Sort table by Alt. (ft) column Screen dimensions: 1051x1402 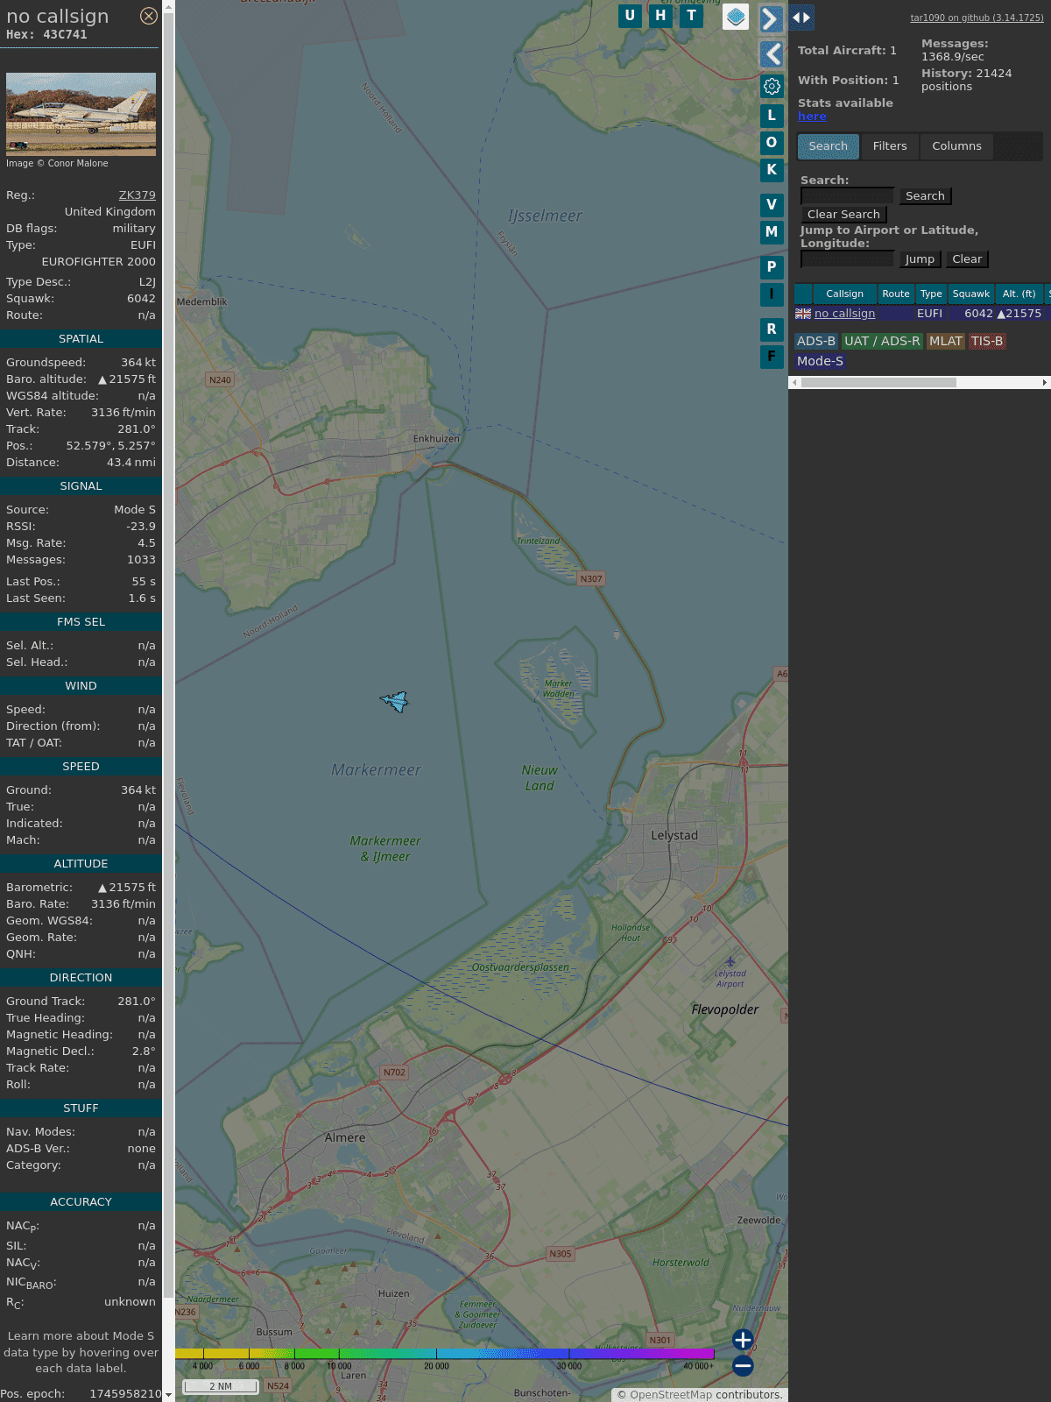point(1019,294)
